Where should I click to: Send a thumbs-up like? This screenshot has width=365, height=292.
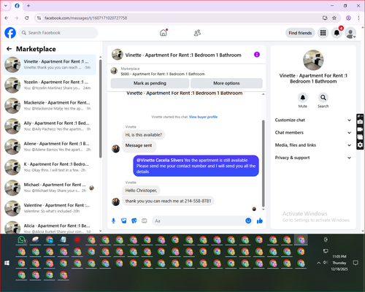(260, 220)
